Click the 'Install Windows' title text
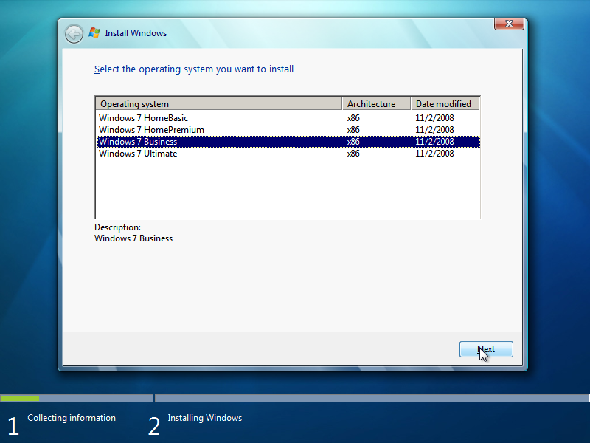Viewport: 590px width, 443px height. 136,33
